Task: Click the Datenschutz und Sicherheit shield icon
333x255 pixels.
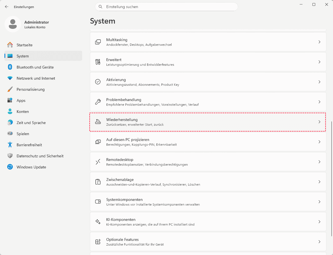Action: [10, 156]
